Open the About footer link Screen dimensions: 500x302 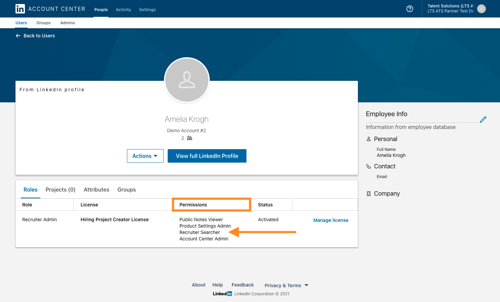coord(199,285)
